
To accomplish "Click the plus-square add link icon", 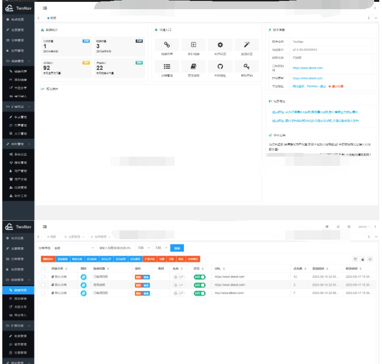I will (194, 45).
